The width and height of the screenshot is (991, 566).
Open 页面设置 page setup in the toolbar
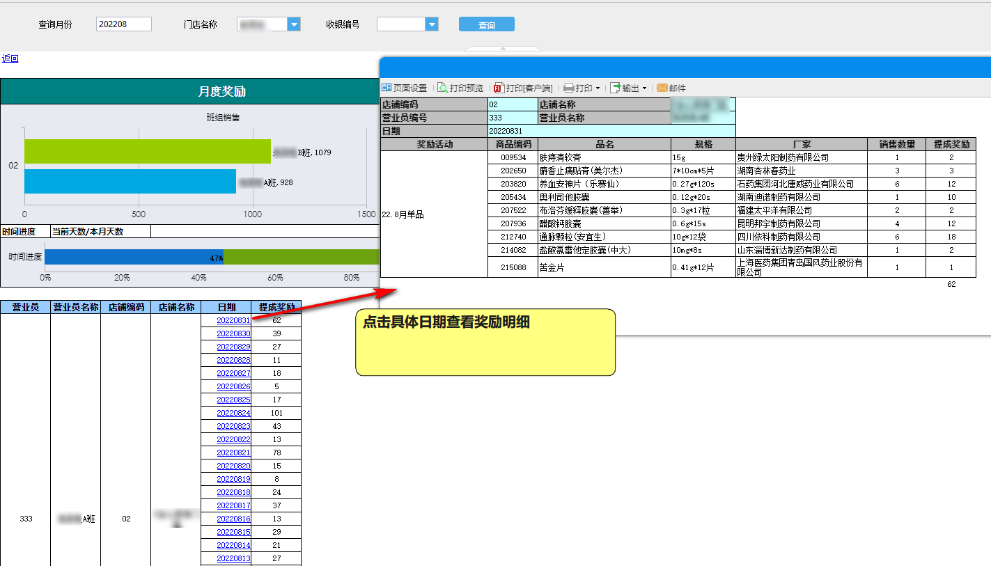click(404, 88)
